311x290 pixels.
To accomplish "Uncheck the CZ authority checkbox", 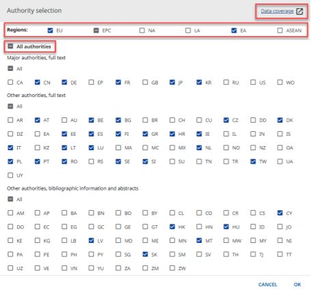I will 226,120.
